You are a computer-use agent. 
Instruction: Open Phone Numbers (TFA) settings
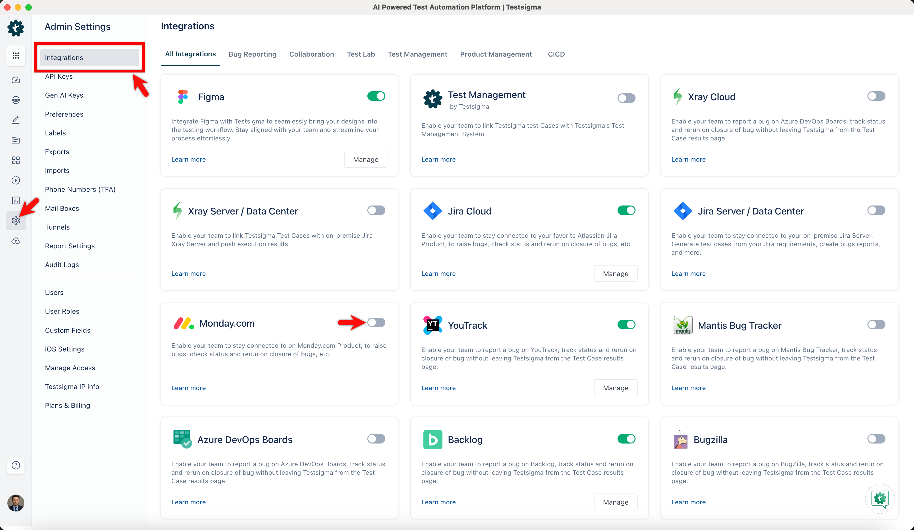click(x=80, y=189)
